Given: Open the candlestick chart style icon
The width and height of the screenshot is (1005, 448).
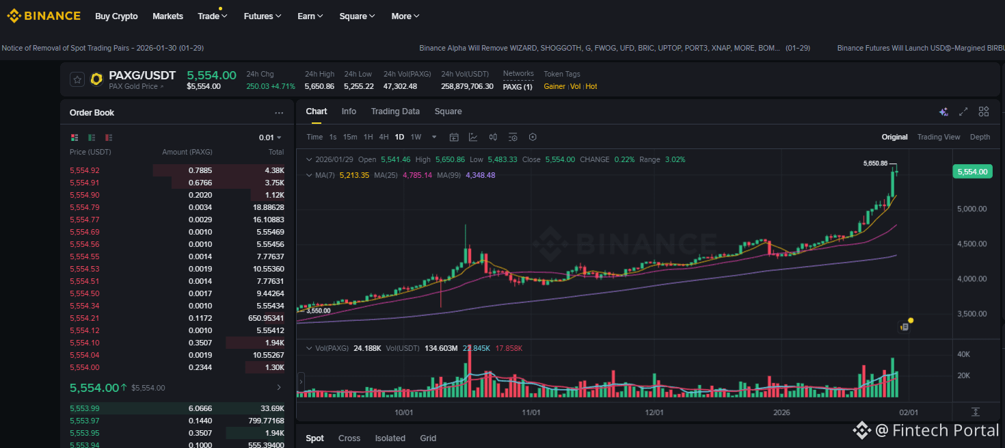Looking at the screenshot, I should pos(493,137).
